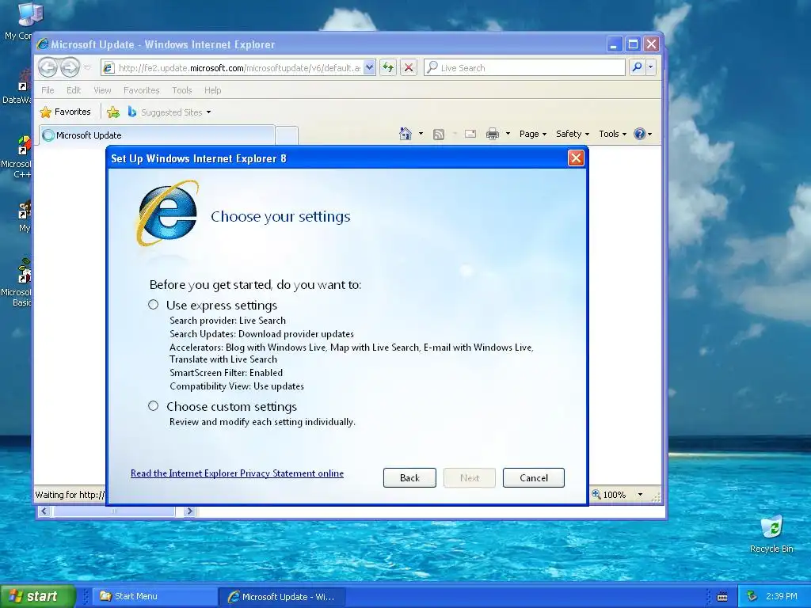Click the Read Mail envelope icon
This screenshot has height=608, width=811.
(470, 134)
